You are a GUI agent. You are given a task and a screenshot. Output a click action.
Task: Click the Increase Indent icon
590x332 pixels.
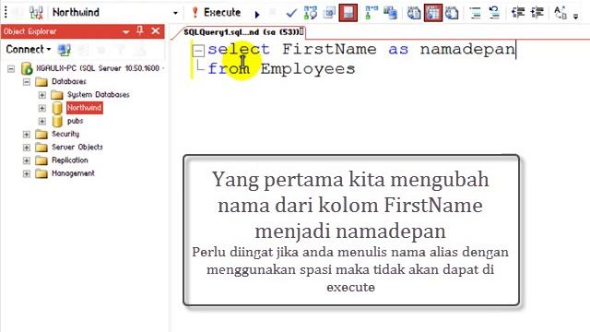[537, 13]
